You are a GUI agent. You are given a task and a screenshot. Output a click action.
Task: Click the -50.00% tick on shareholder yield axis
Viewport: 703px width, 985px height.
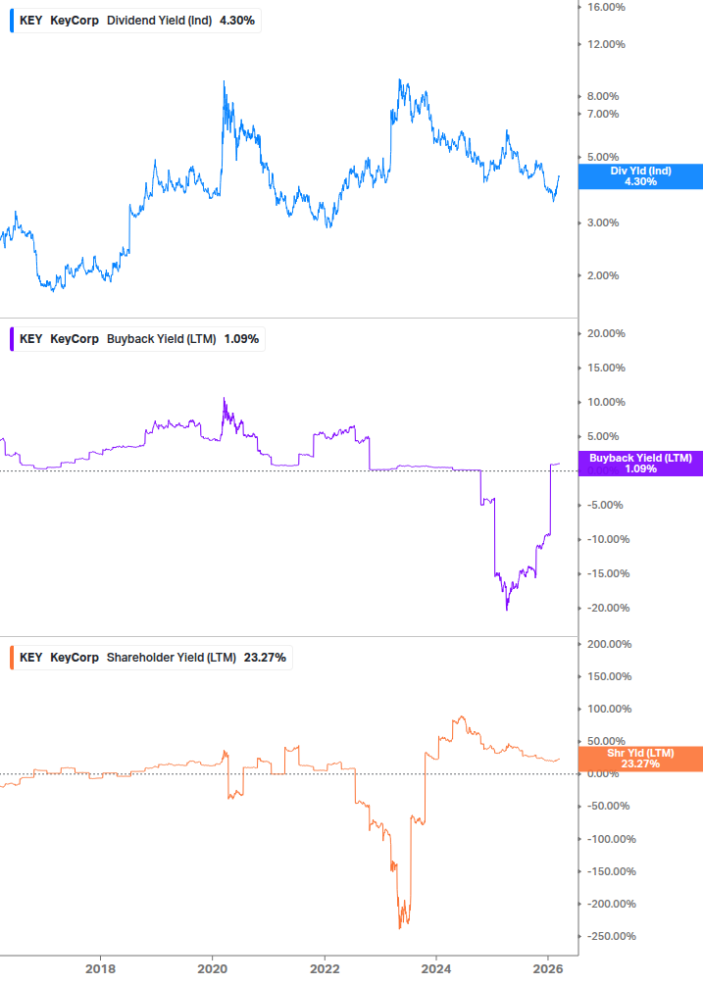[x=609, y=806]
